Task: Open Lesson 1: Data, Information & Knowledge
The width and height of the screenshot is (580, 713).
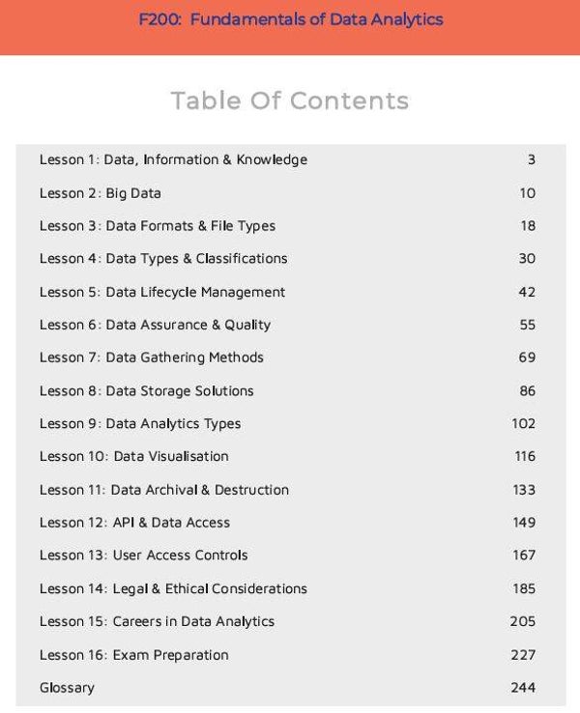Action: tap(173, 159)
